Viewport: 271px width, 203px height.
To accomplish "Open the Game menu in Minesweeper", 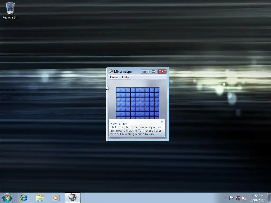I will [114, 77].
